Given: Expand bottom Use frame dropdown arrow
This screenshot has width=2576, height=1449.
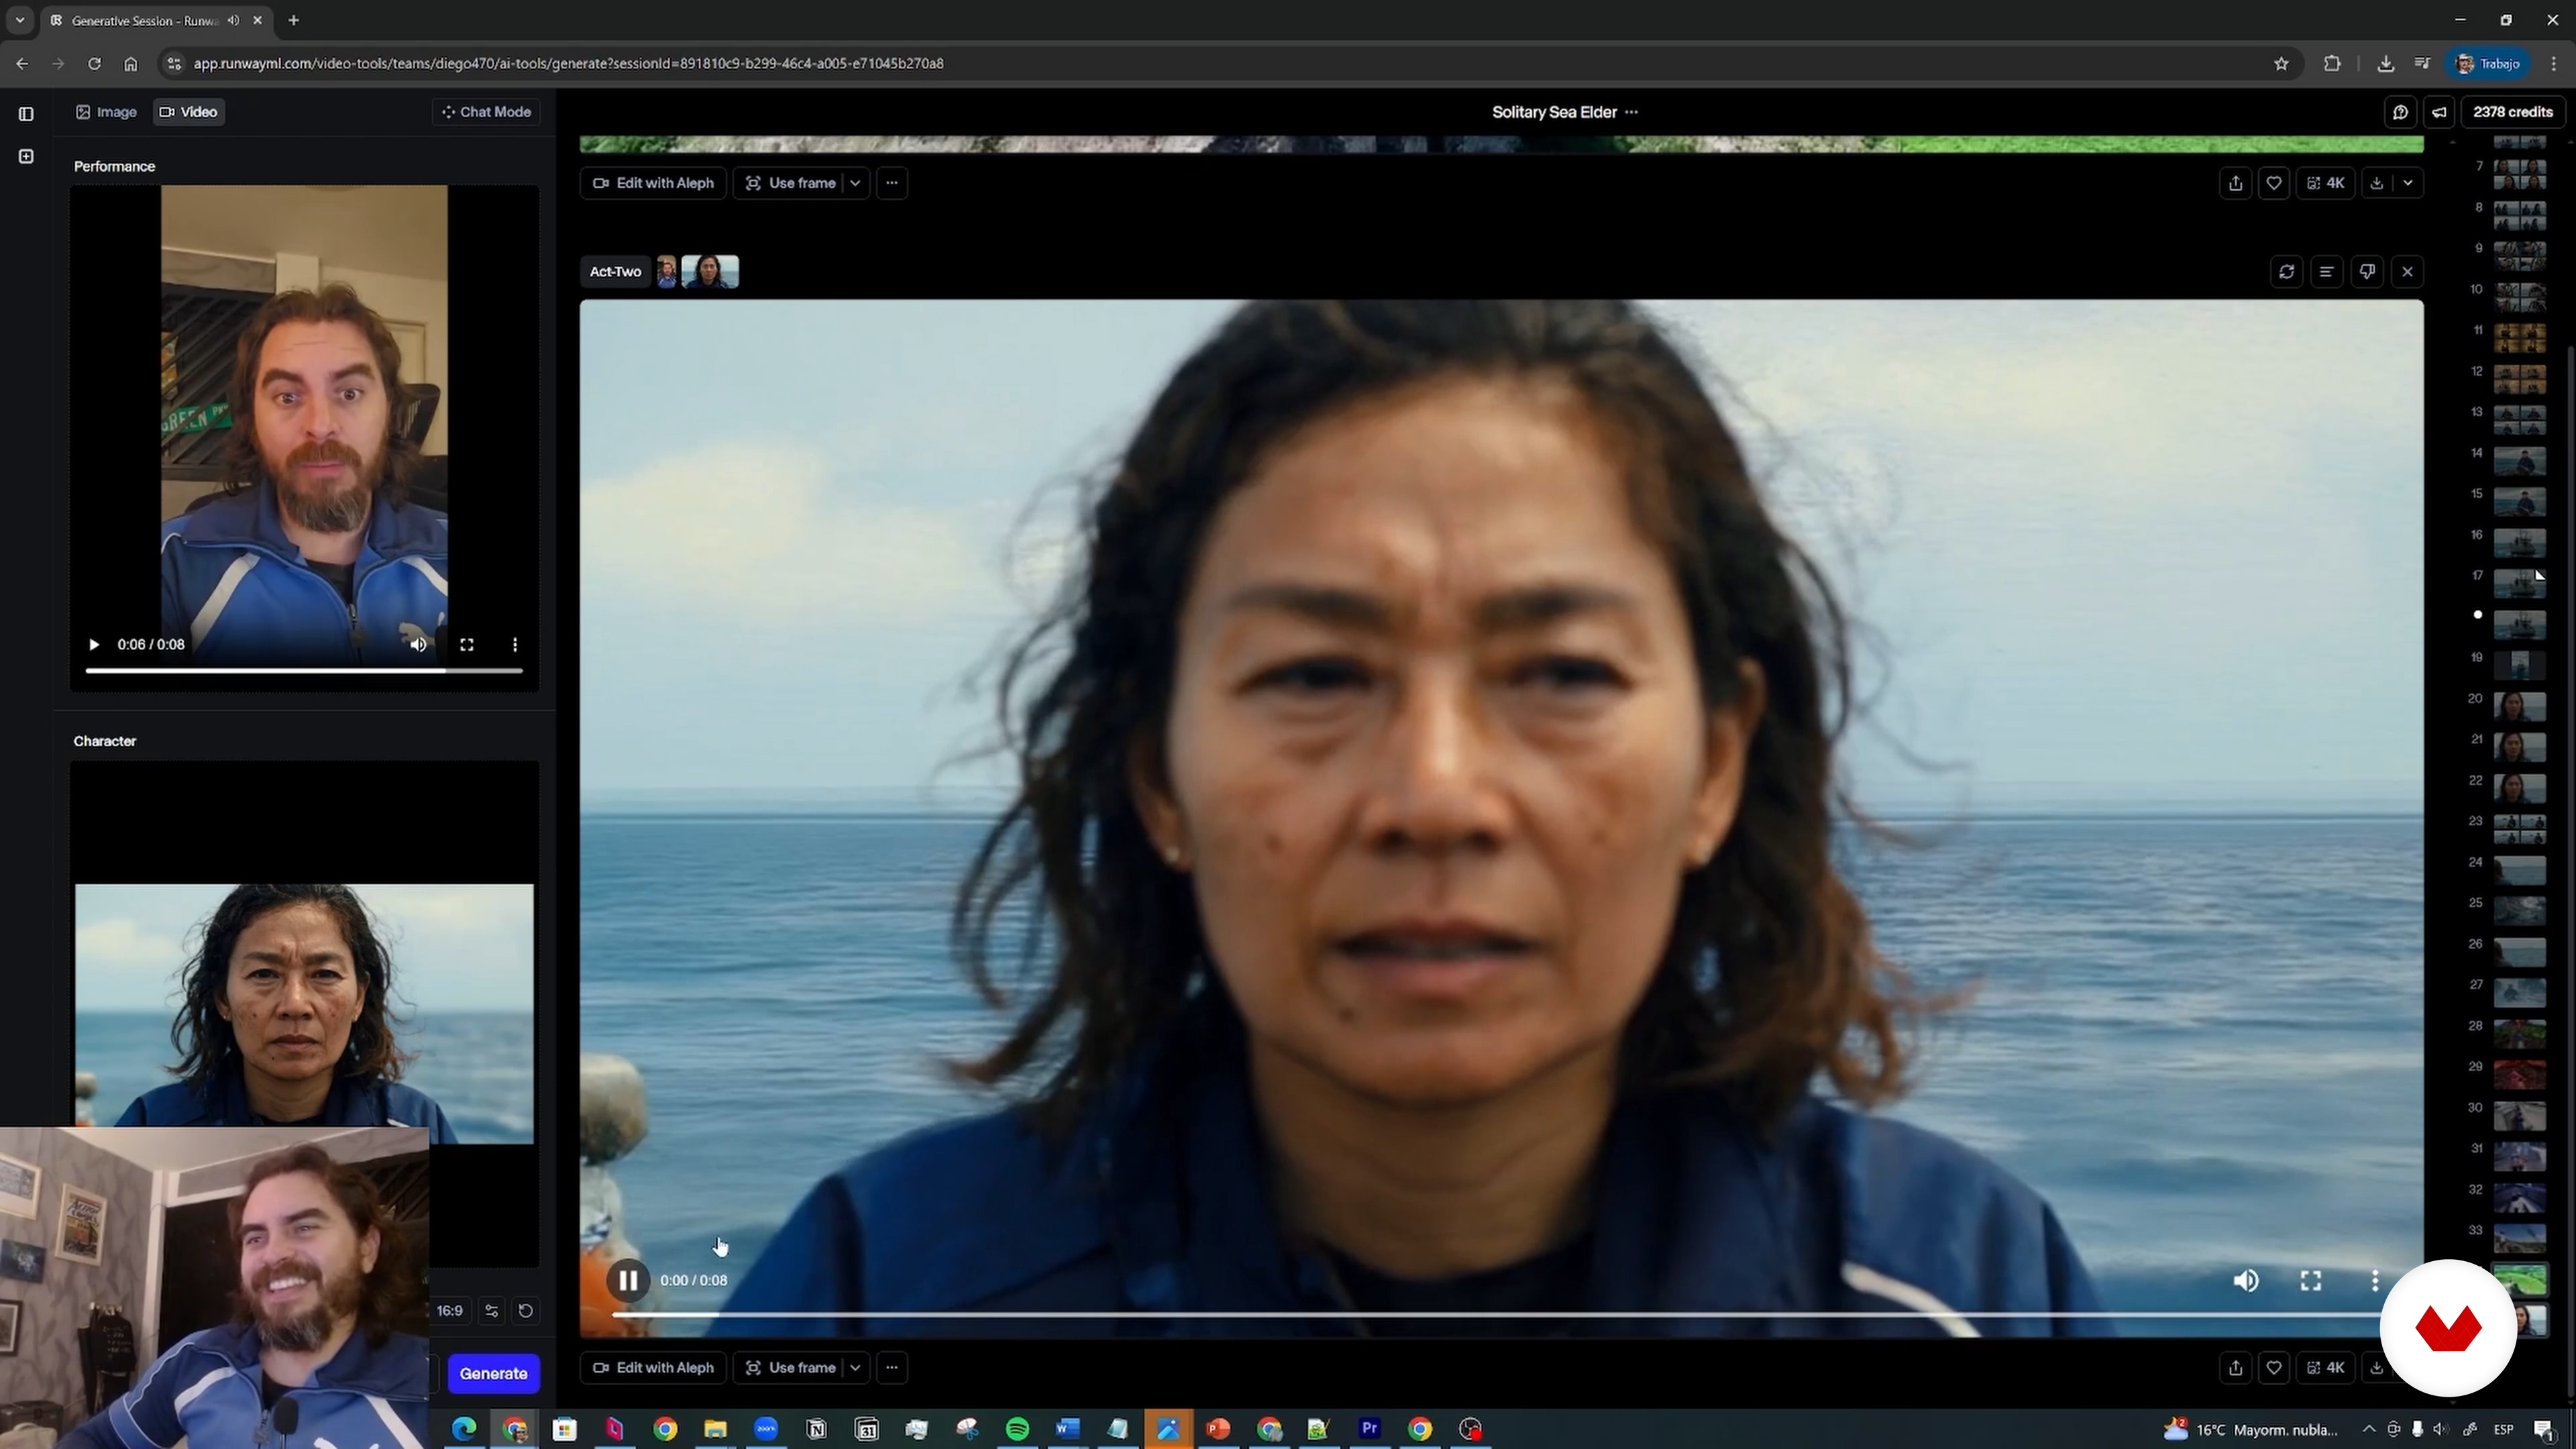Looking at the screenshot, I should [855, 1368].
